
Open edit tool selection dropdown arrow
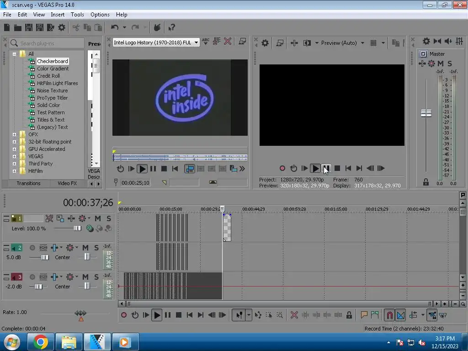pyautogui.click(x=249, y=315)
